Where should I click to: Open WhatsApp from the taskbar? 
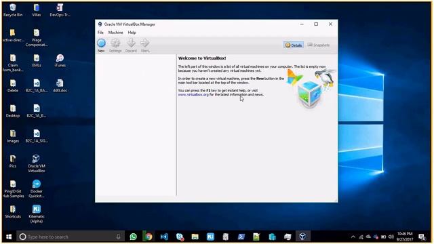(134, 237)
